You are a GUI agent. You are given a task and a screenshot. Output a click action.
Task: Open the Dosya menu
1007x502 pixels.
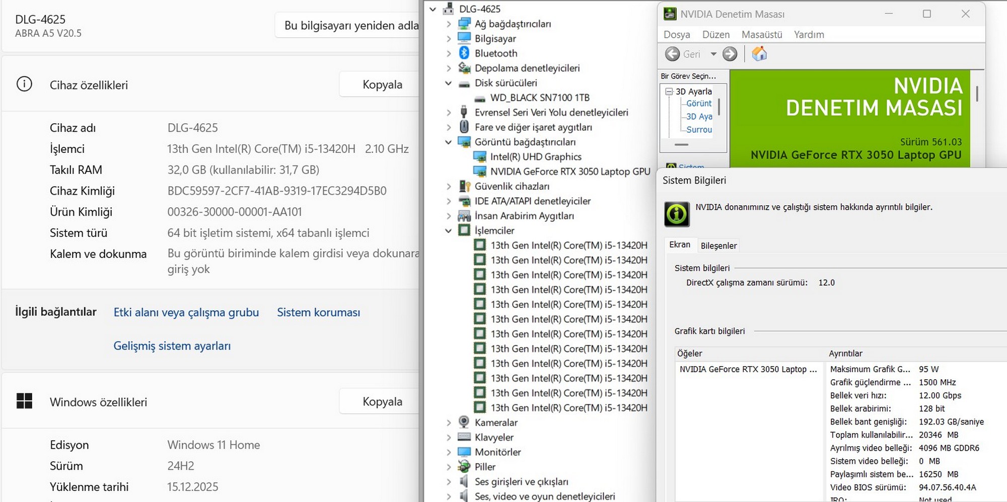676,35
